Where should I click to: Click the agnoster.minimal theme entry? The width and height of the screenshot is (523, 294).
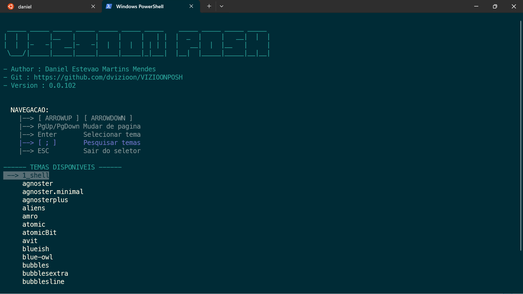(x=53, y=192)
